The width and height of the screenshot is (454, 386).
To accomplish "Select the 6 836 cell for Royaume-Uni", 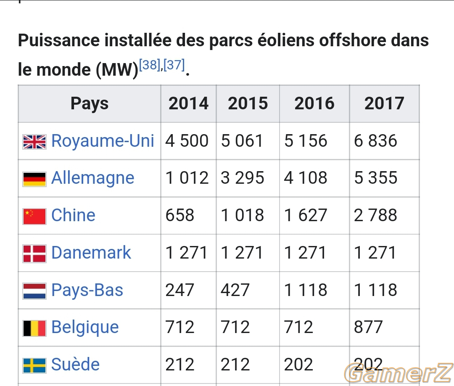I will pyautogui.click(x=385, y=141).
